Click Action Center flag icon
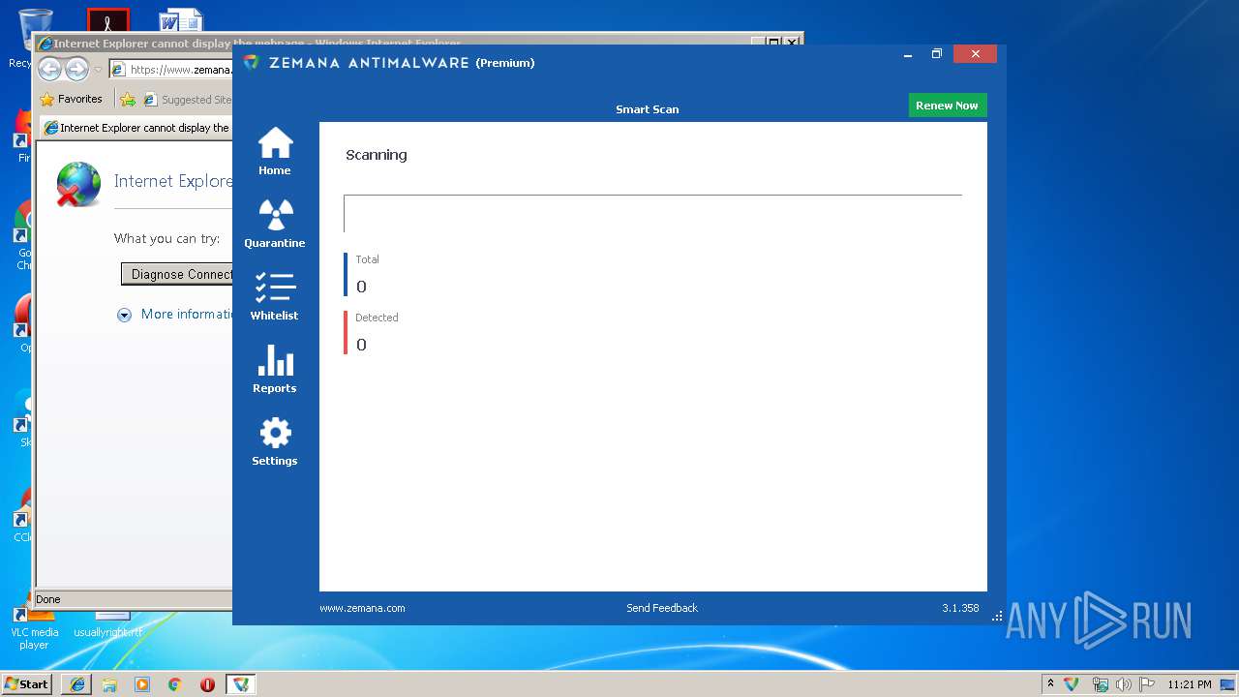This screenshot has width=1239, height=697. coord(1147,684)
